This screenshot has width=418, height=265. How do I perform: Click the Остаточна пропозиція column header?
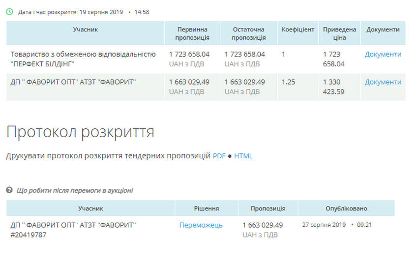coord(248,33)
